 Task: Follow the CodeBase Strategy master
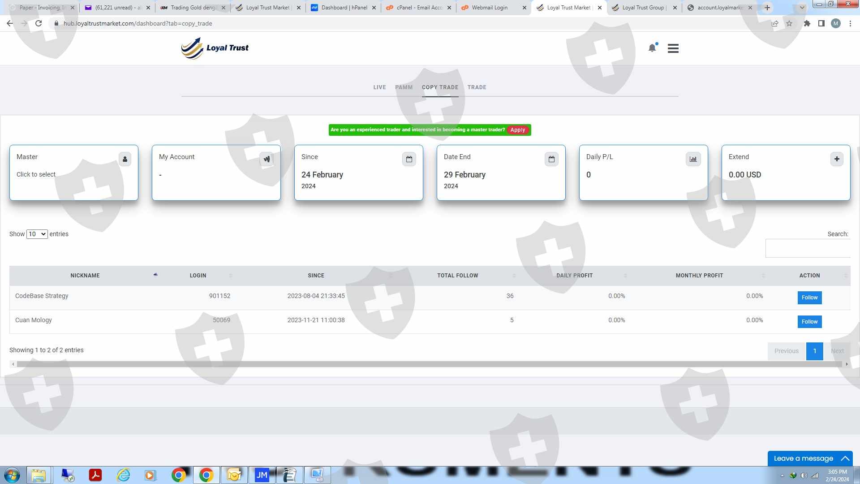pyautogui.click(x=809, y=298)
